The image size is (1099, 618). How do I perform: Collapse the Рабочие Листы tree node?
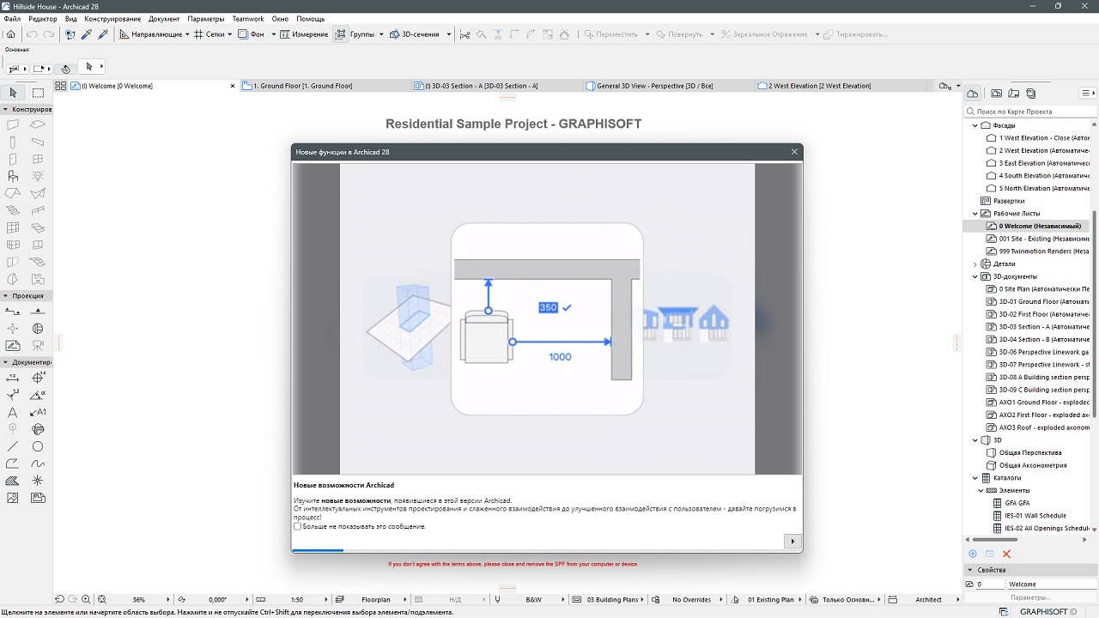pos(975,214)
